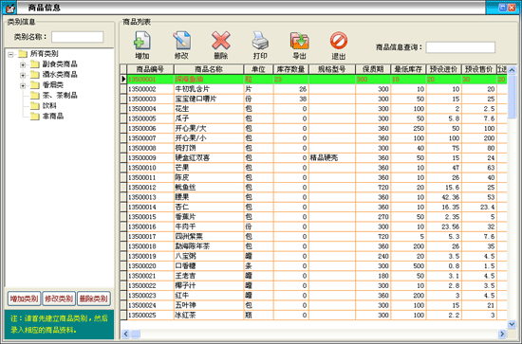
Task: Click the horizontal scrollbar right arrow
Action: (x=502, y=334)
